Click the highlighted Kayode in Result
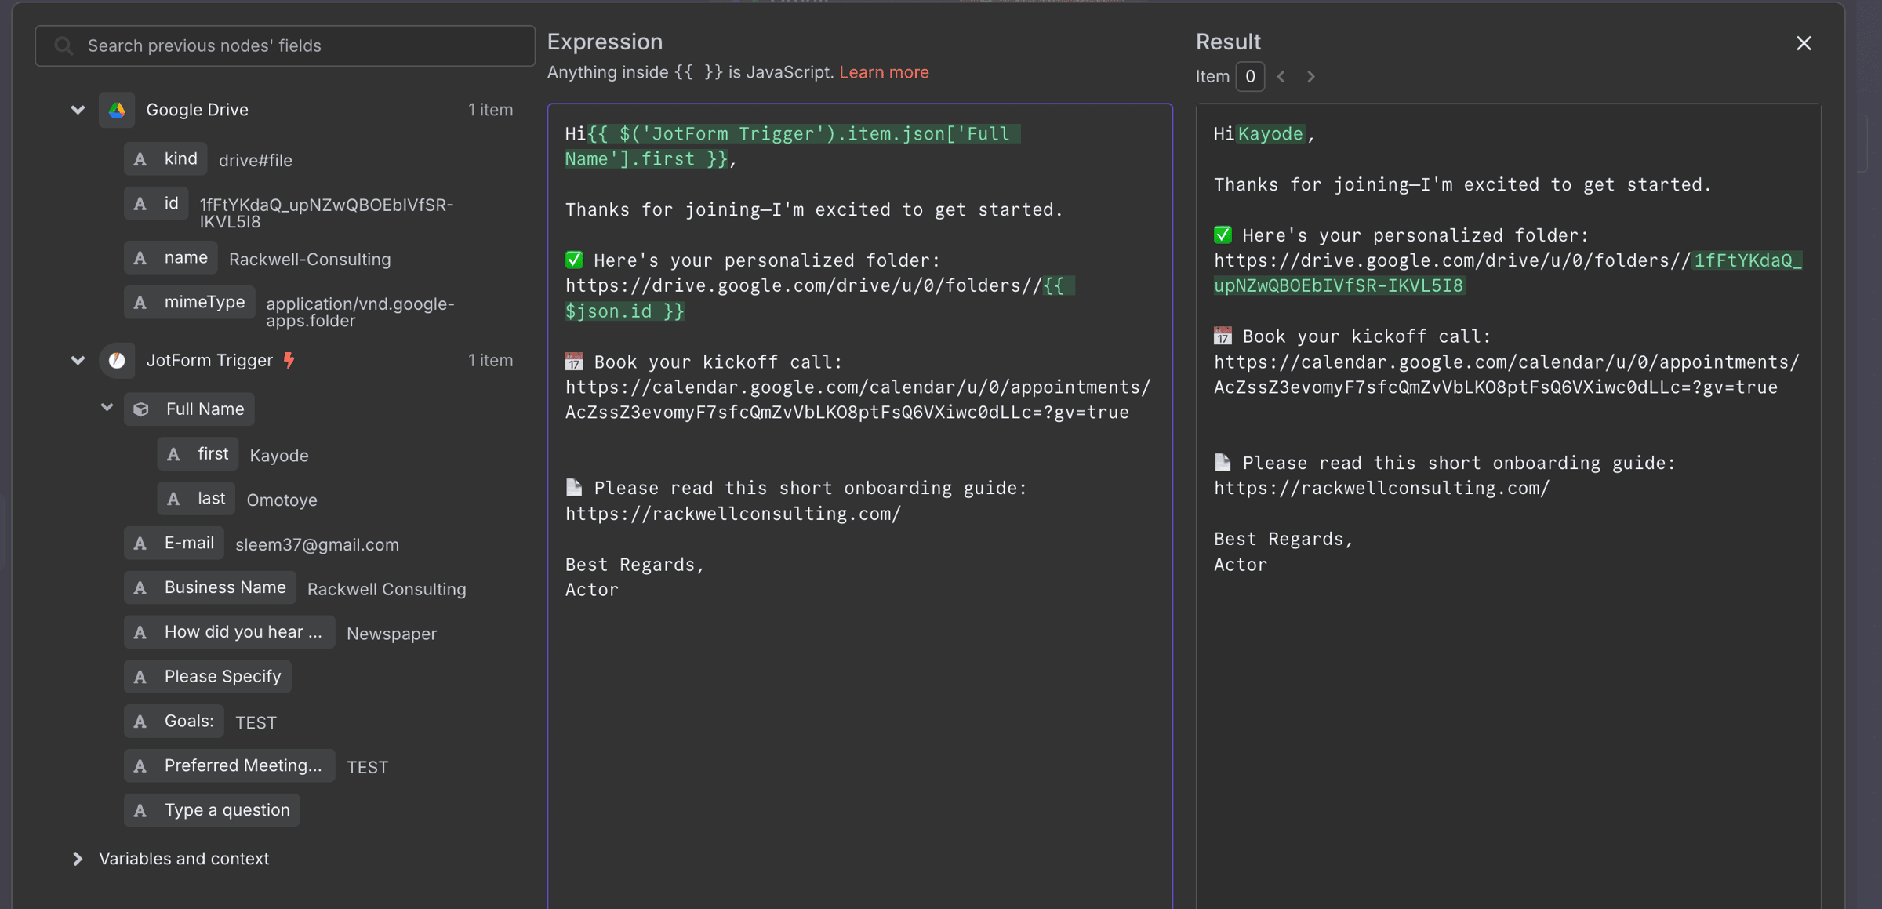The width and height of the screenshot is (1882, 909). 1270,134
